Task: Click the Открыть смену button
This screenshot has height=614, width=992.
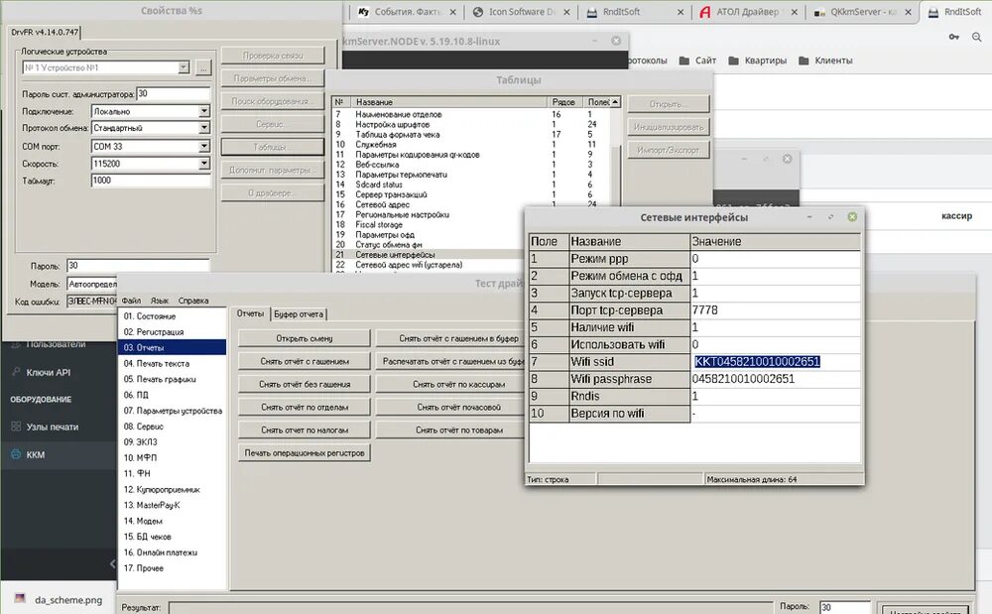Action: pyautogui.click(x=305, y=338)
